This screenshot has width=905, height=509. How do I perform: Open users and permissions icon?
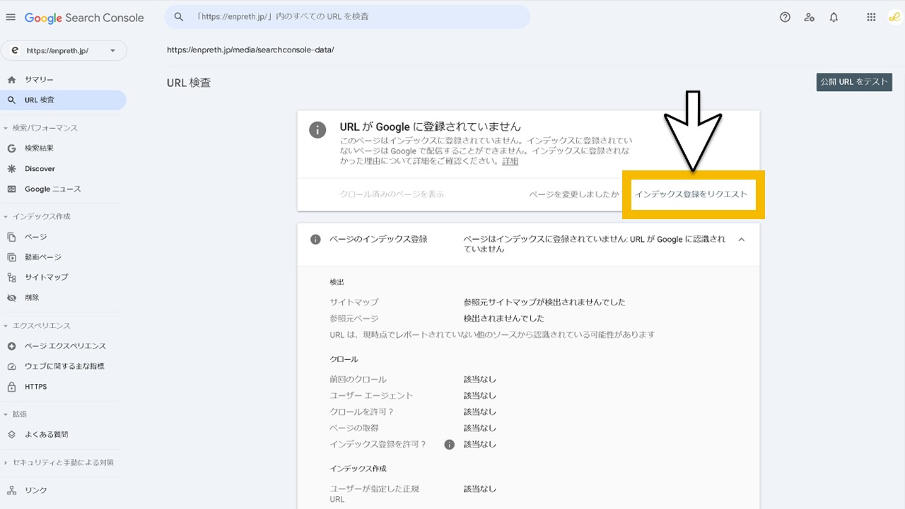click(810, 18)
